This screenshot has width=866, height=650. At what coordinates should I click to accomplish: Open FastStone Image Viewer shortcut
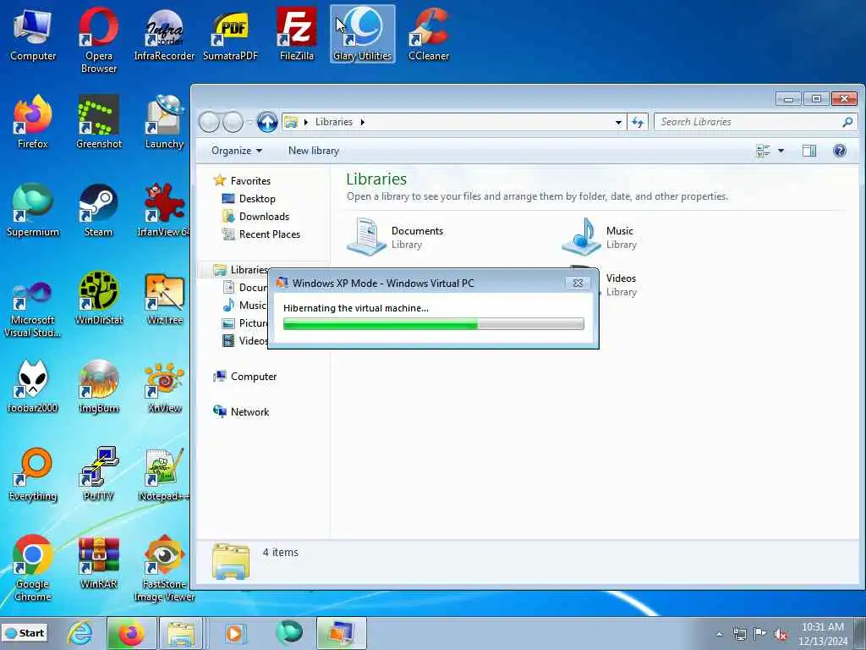click(x=164, y=568)
